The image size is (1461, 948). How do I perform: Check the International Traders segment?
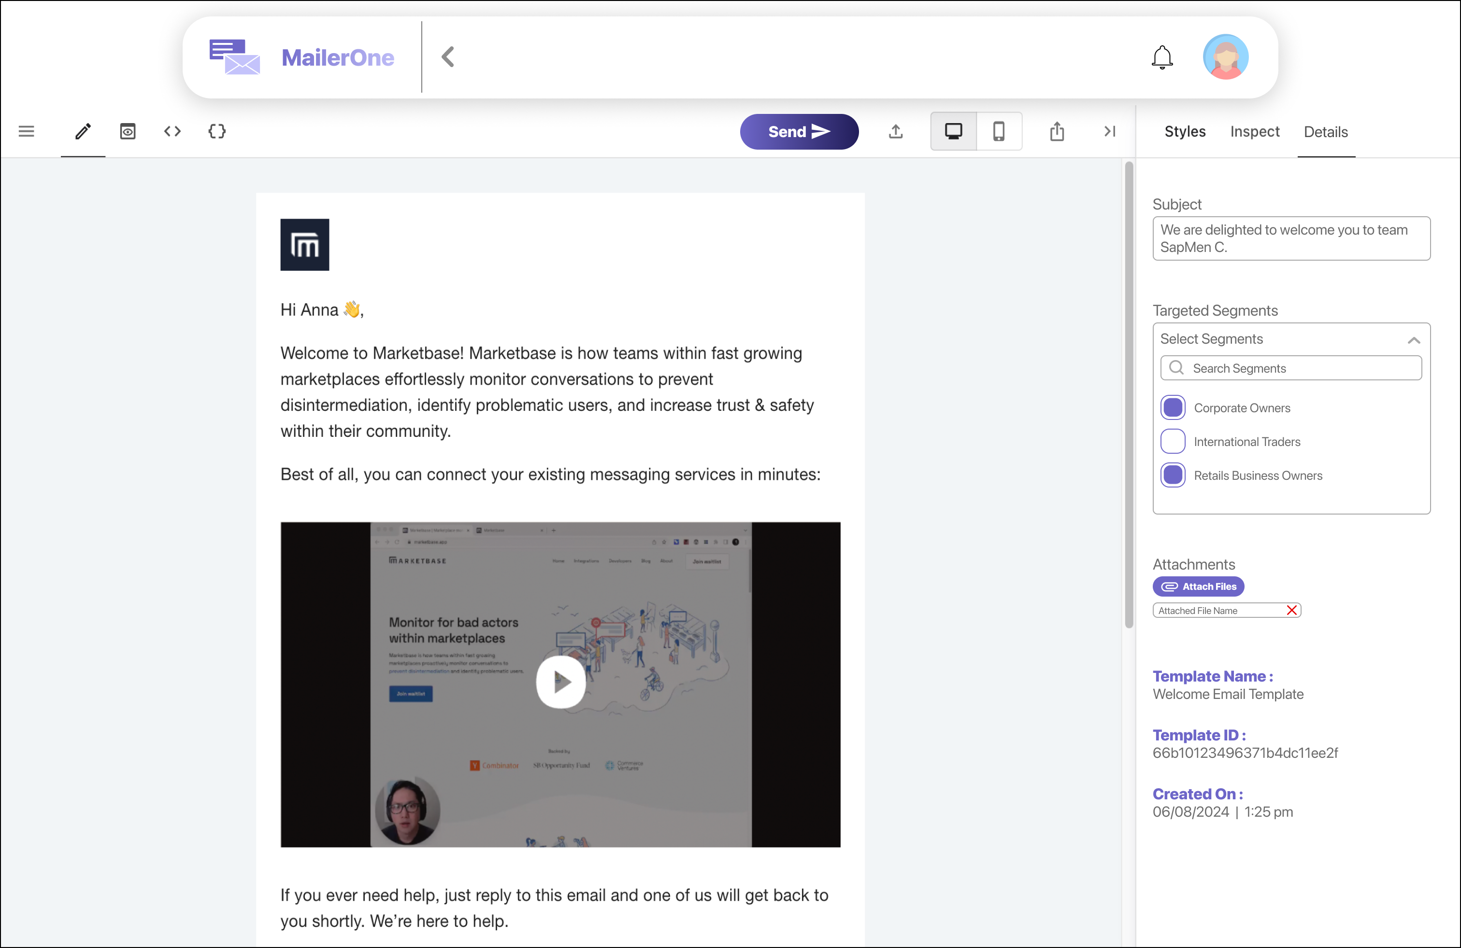[x=1173, y=442]
